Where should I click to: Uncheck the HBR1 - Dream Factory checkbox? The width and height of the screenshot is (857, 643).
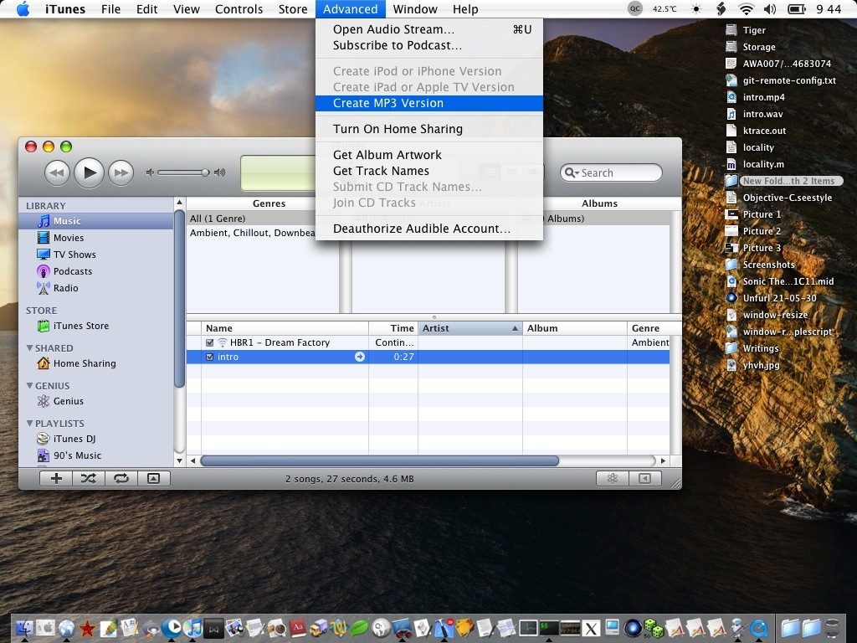pos(209,342)
